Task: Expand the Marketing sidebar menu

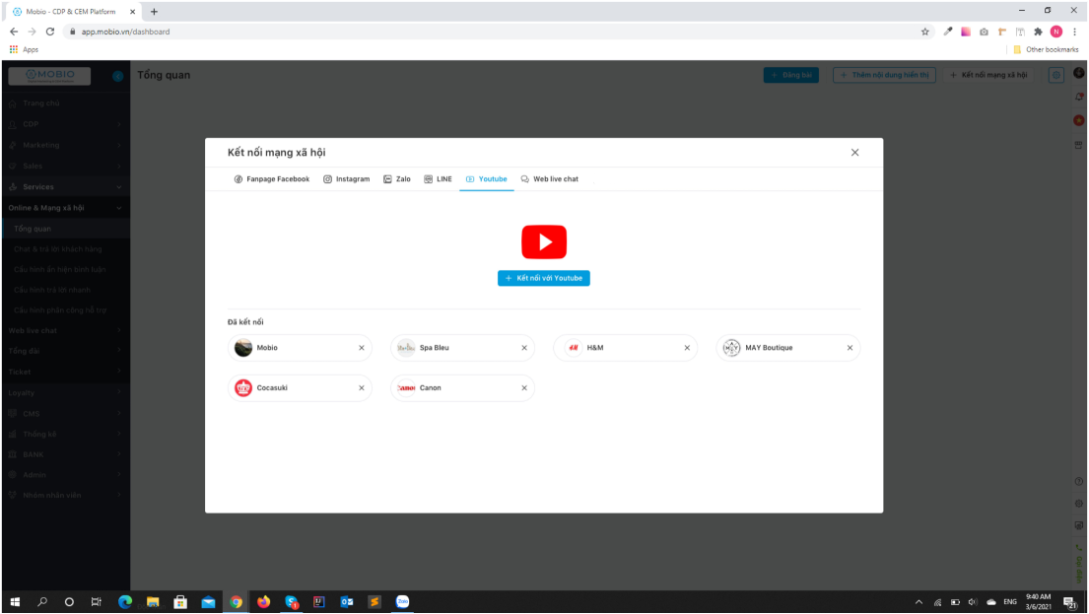Action: coord(65,145)
